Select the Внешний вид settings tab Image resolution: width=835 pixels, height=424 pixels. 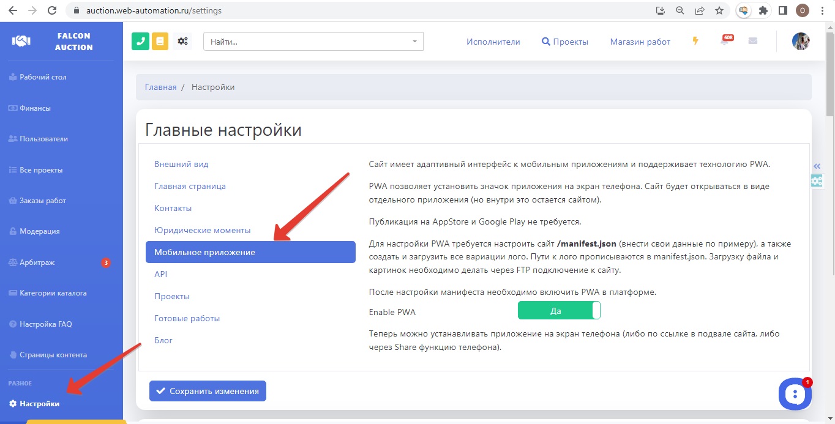[x=181, y=164]
